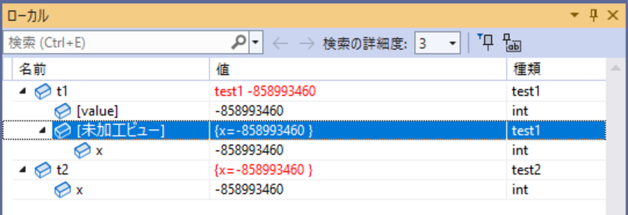This screenshot has height=215, width=628.
Task: Toggle the pinned properties filter icon
Action: pos(485,42)
